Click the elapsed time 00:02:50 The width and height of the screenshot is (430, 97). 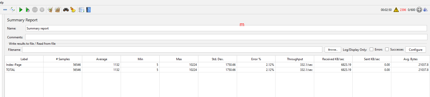point(386,10)
